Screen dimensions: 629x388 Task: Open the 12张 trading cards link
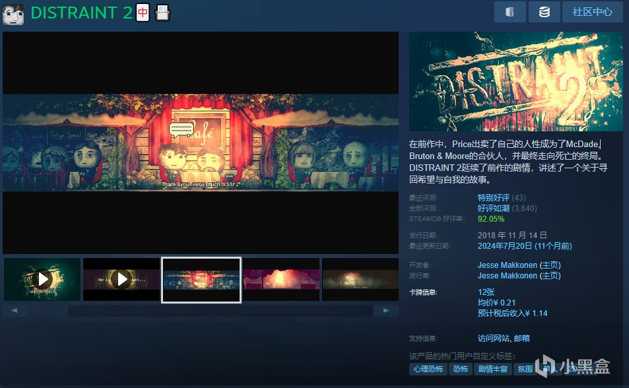tap(486, 292)
